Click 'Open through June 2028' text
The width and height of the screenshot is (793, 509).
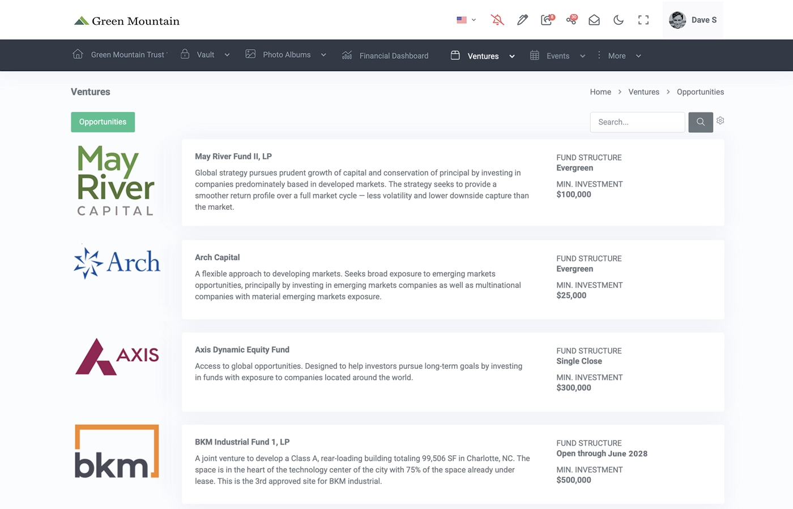pyautogui.click(x=602, y=454)
